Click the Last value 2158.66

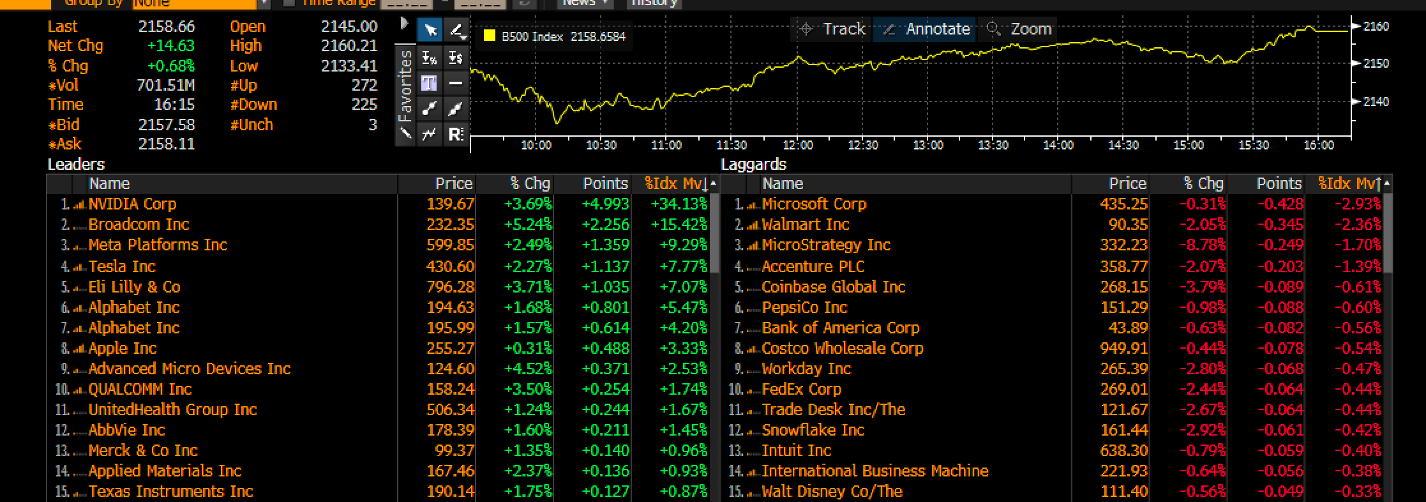[x=167, y=26]
